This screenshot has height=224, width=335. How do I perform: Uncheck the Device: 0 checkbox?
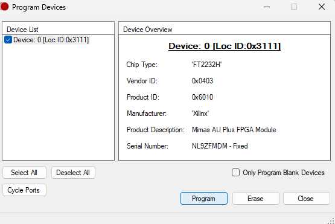8,40
